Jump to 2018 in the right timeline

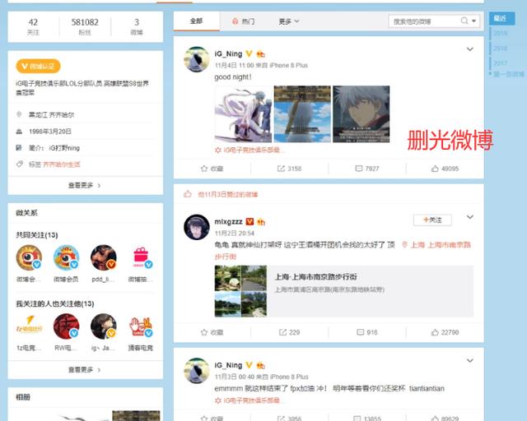click(500, 49)
